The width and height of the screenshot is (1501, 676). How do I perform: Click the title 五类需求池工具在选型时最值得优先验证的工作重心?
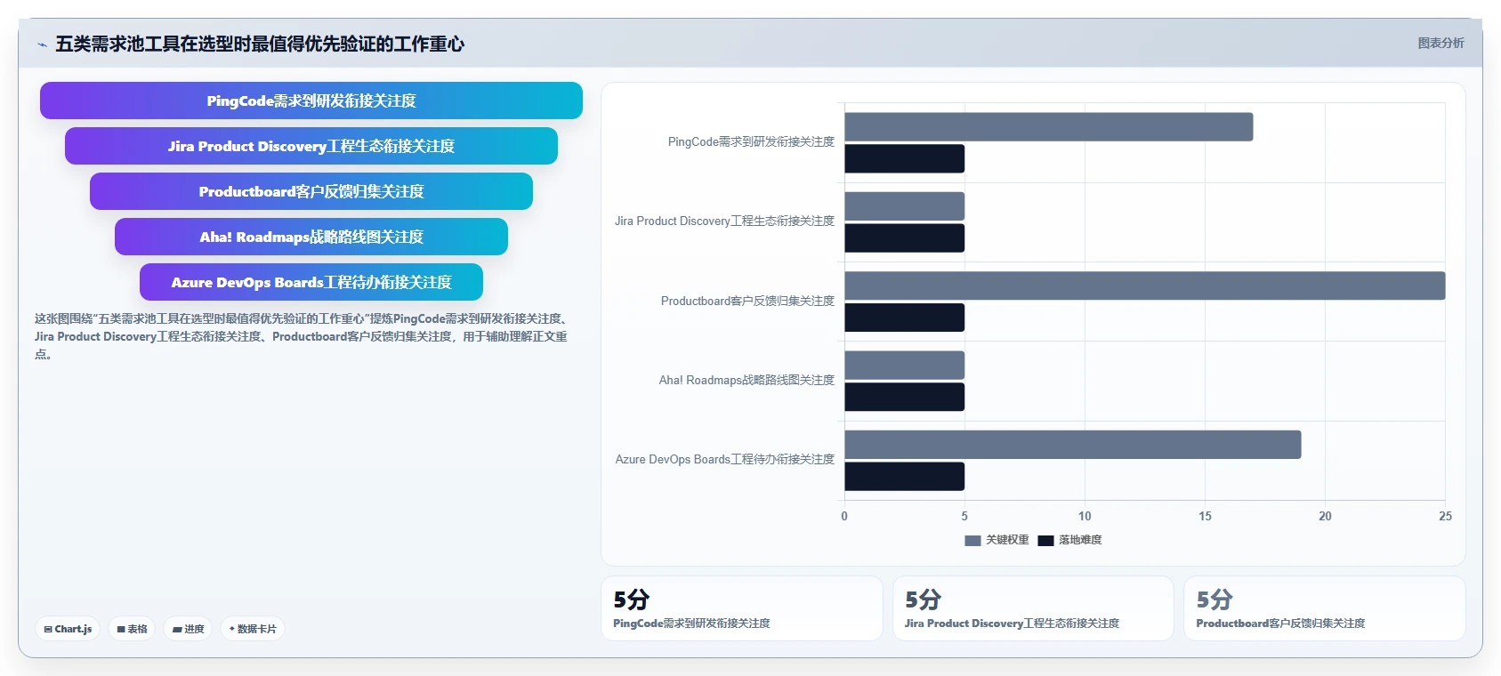click(x=260, y=44)
